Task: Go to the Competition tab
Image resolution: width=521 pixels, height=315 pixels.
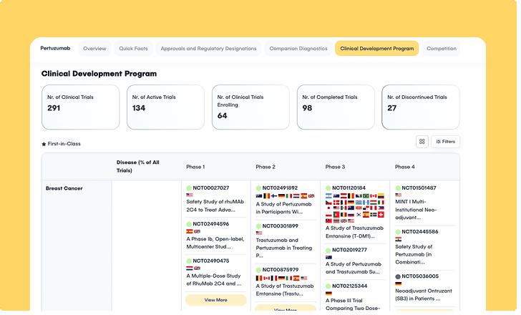Action: coord(442,49)
